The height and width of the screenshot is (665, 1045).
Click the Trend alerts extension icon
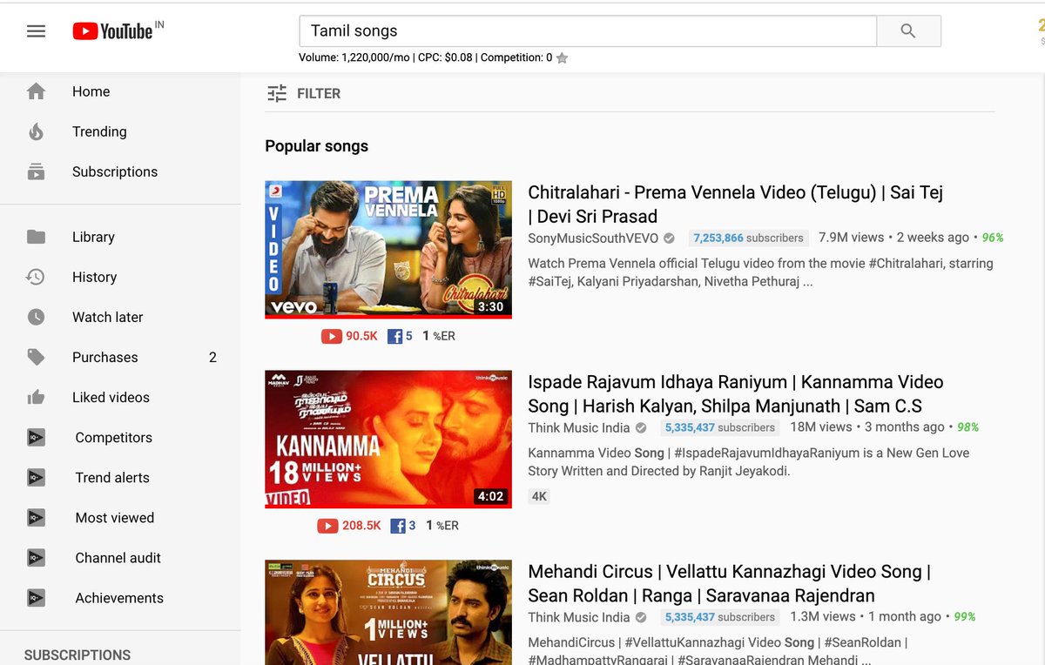(36, 478)
